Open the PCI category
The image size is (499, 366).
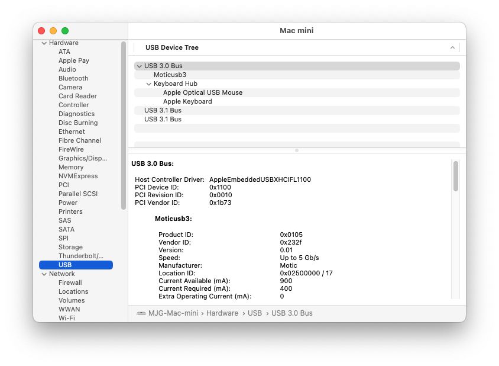point(64,185)
